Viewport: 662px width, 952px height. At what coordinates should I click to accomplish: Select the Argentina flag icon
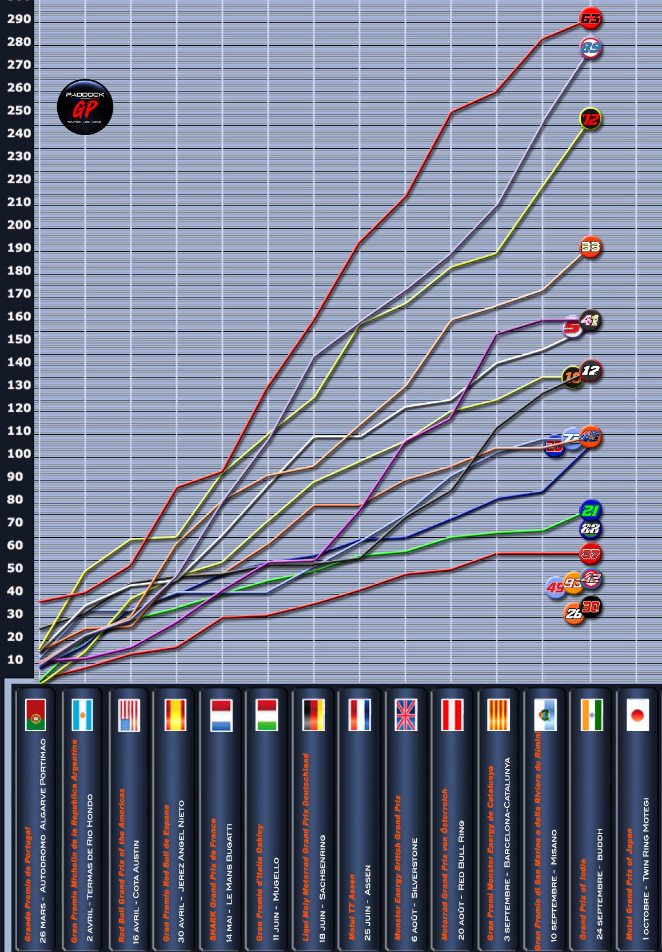coord(82,715)
